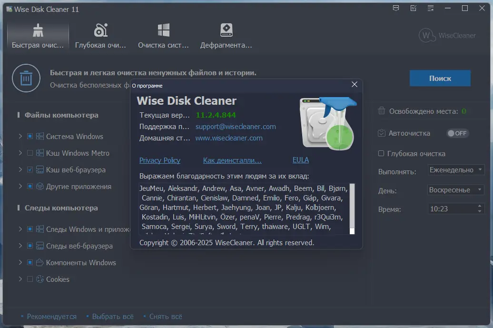Viewport: 493px width, 328px height.
Task: Open the Еженедельно frequency dropdown
Action: (x=455, y=170)
